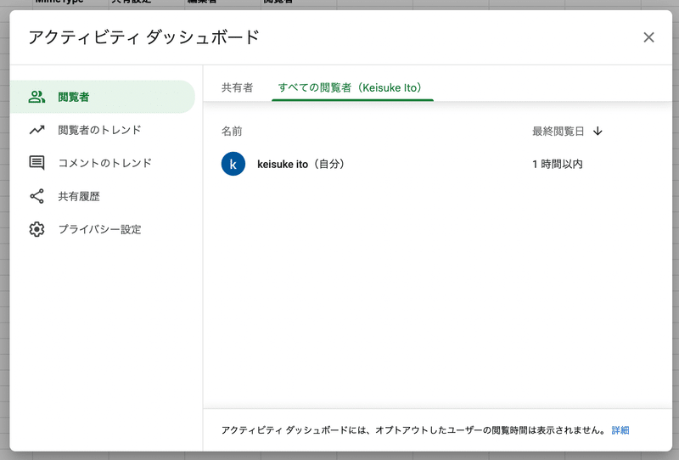679x460 pixels.
Task: Click the trend arrow icon for 閲覧者のトレンド
Action: (36, 130)
